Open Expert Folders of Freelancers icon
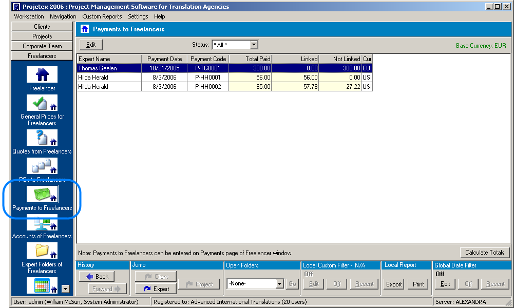 pos(42,251)
